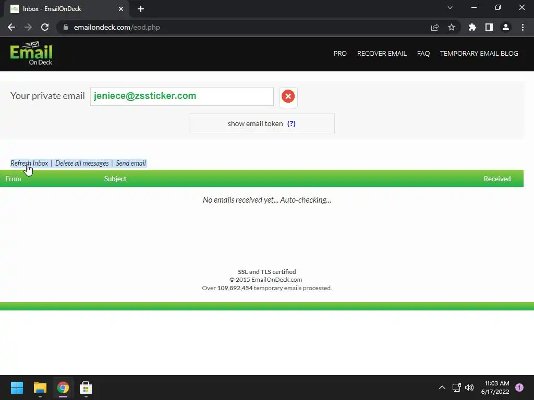Open the notification center badge
Image resolution: width=534 pixels, height=400 pixels.
tap(519, 387)
